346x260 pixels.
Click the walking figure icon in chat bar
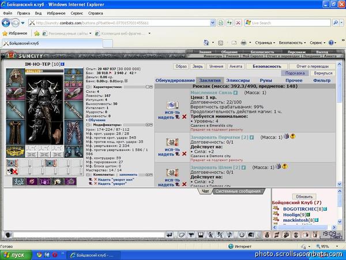coord(210,235)
